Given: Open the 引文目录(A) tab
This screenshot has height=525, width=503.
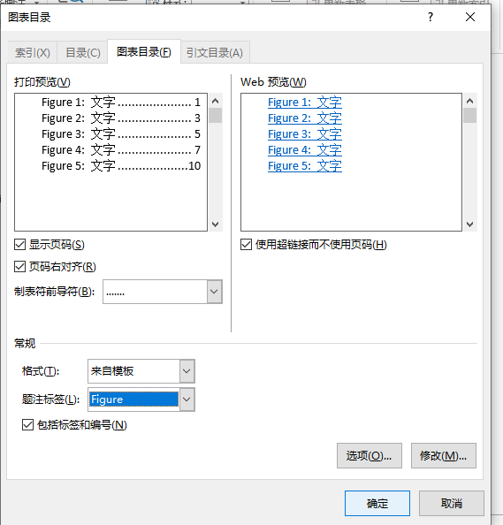Looking at the screenshot, I should [x=215, y=52].
